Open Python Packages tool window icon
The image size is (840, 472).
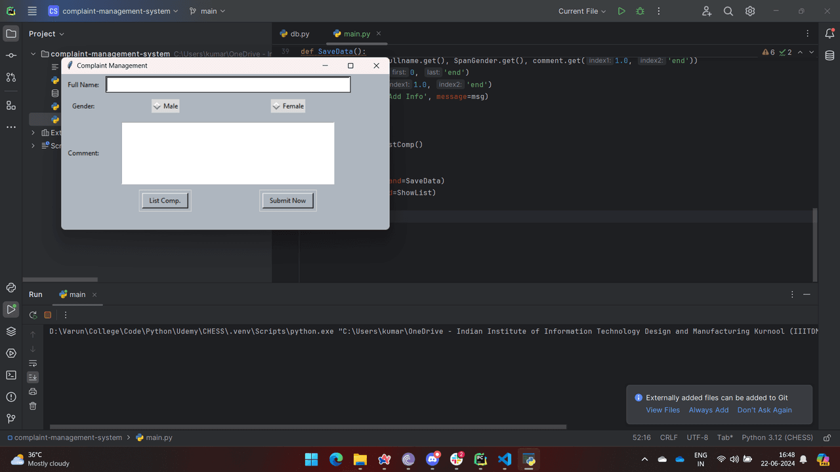[x=11, y=331]
